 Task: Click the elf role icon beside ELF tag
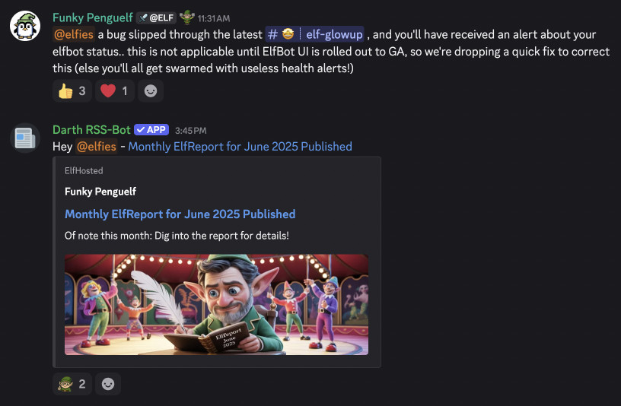click(187, 17)
